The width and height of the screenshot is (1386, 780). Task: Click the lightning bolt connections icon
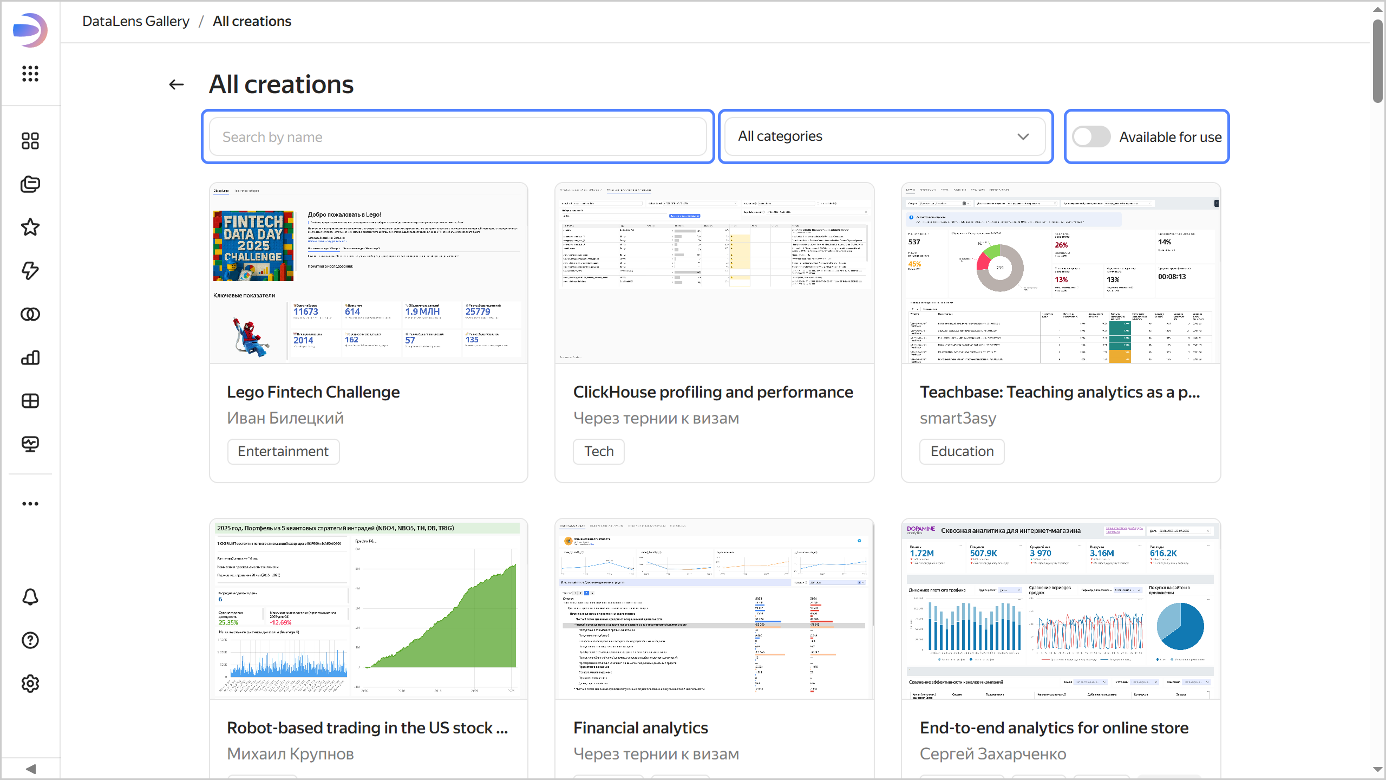pos(30,271)
